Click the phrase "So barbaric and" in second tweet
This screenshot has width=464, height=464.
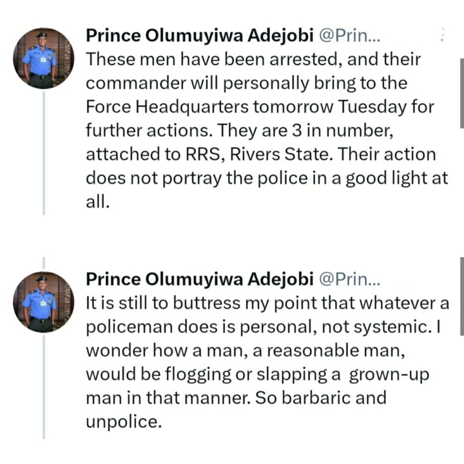(x=321, y=398)
